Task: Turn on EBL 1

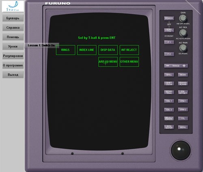Action: tap(169, 101)
